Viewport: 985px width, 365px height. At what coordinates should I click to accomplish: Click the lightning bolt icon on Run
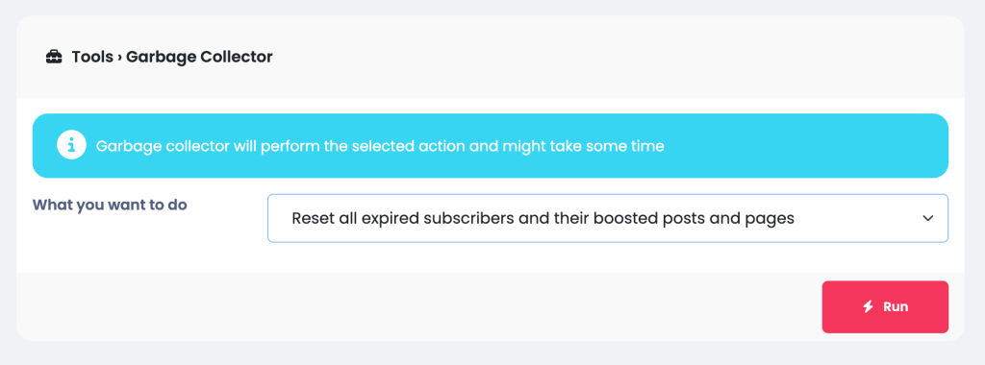(x=869, y=306)
